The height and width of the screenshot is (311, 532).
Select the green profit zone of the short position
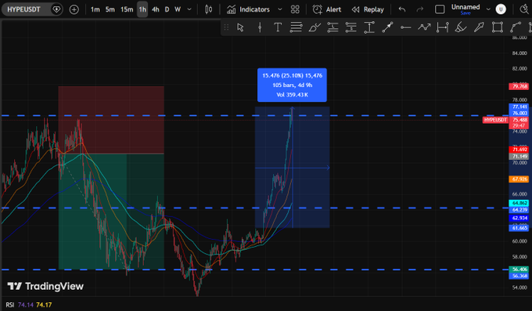click(111, 212)
